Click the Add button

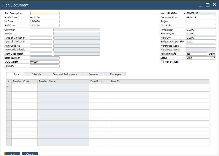click(12, 154)
